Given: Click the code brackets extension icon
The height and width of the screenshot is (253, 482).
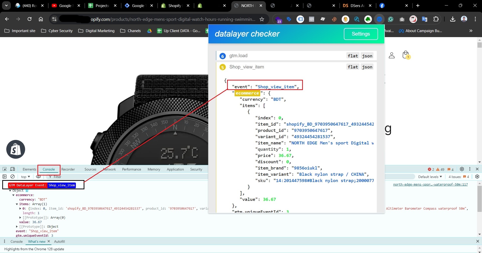Looking at the screenshot, I should point(311,19).
